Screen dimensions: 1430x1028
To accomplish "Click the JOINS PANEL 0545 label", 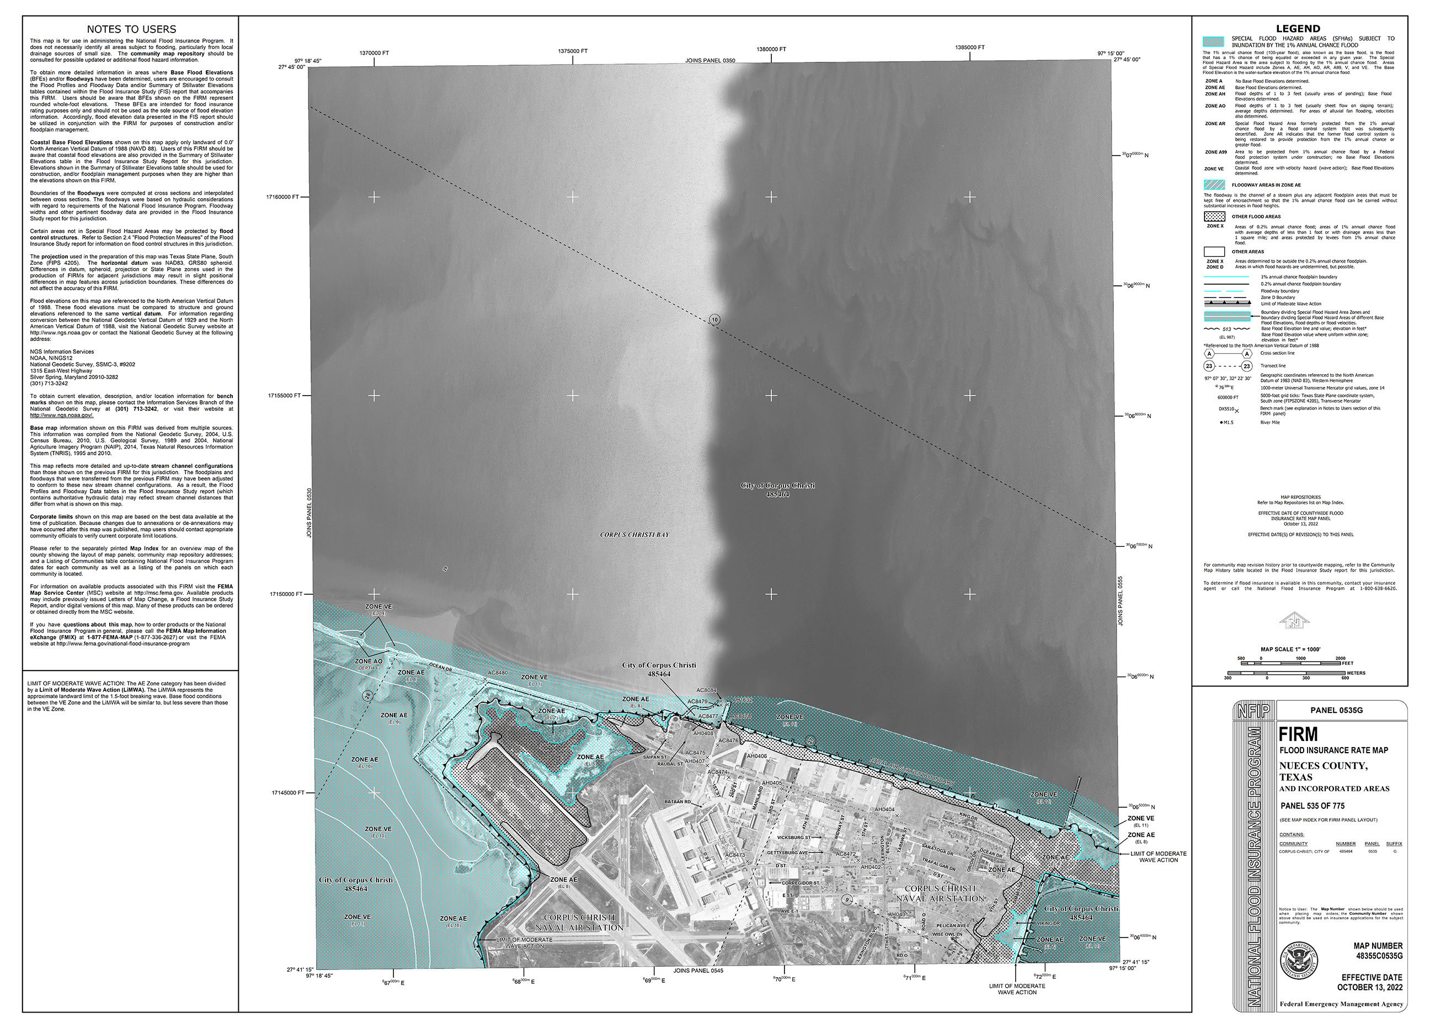I will pos(698,971).
